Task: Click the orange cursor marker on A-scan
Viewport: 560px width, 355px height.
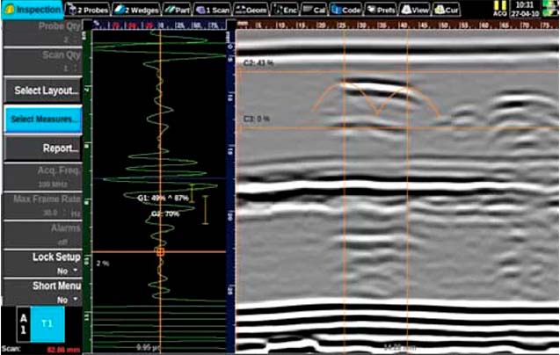Action: pos(160,252)
